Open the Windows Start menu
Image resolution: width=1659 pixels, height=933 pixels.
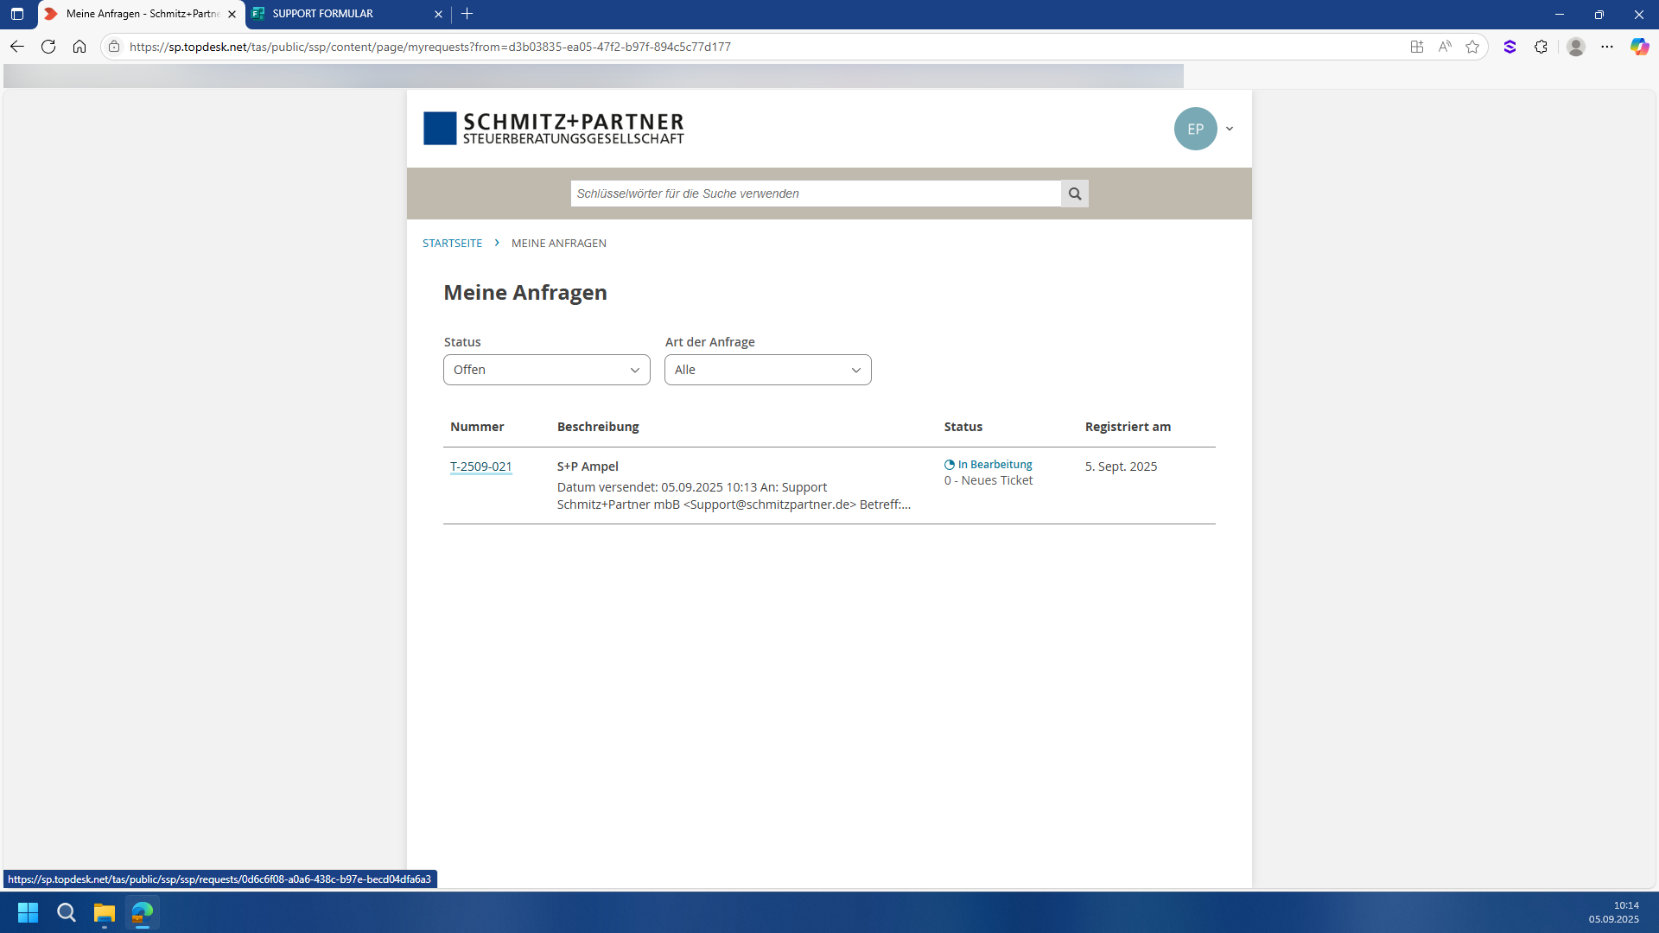28,912
